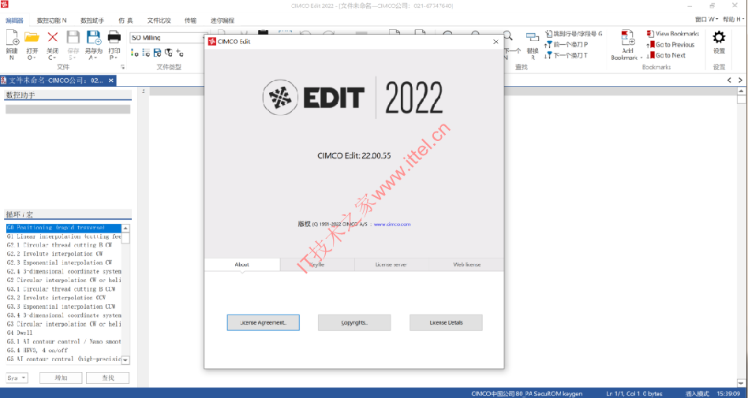The image size is (748, 398).
Task: Click macro list scrollbar down arrow
Action: 126,361
